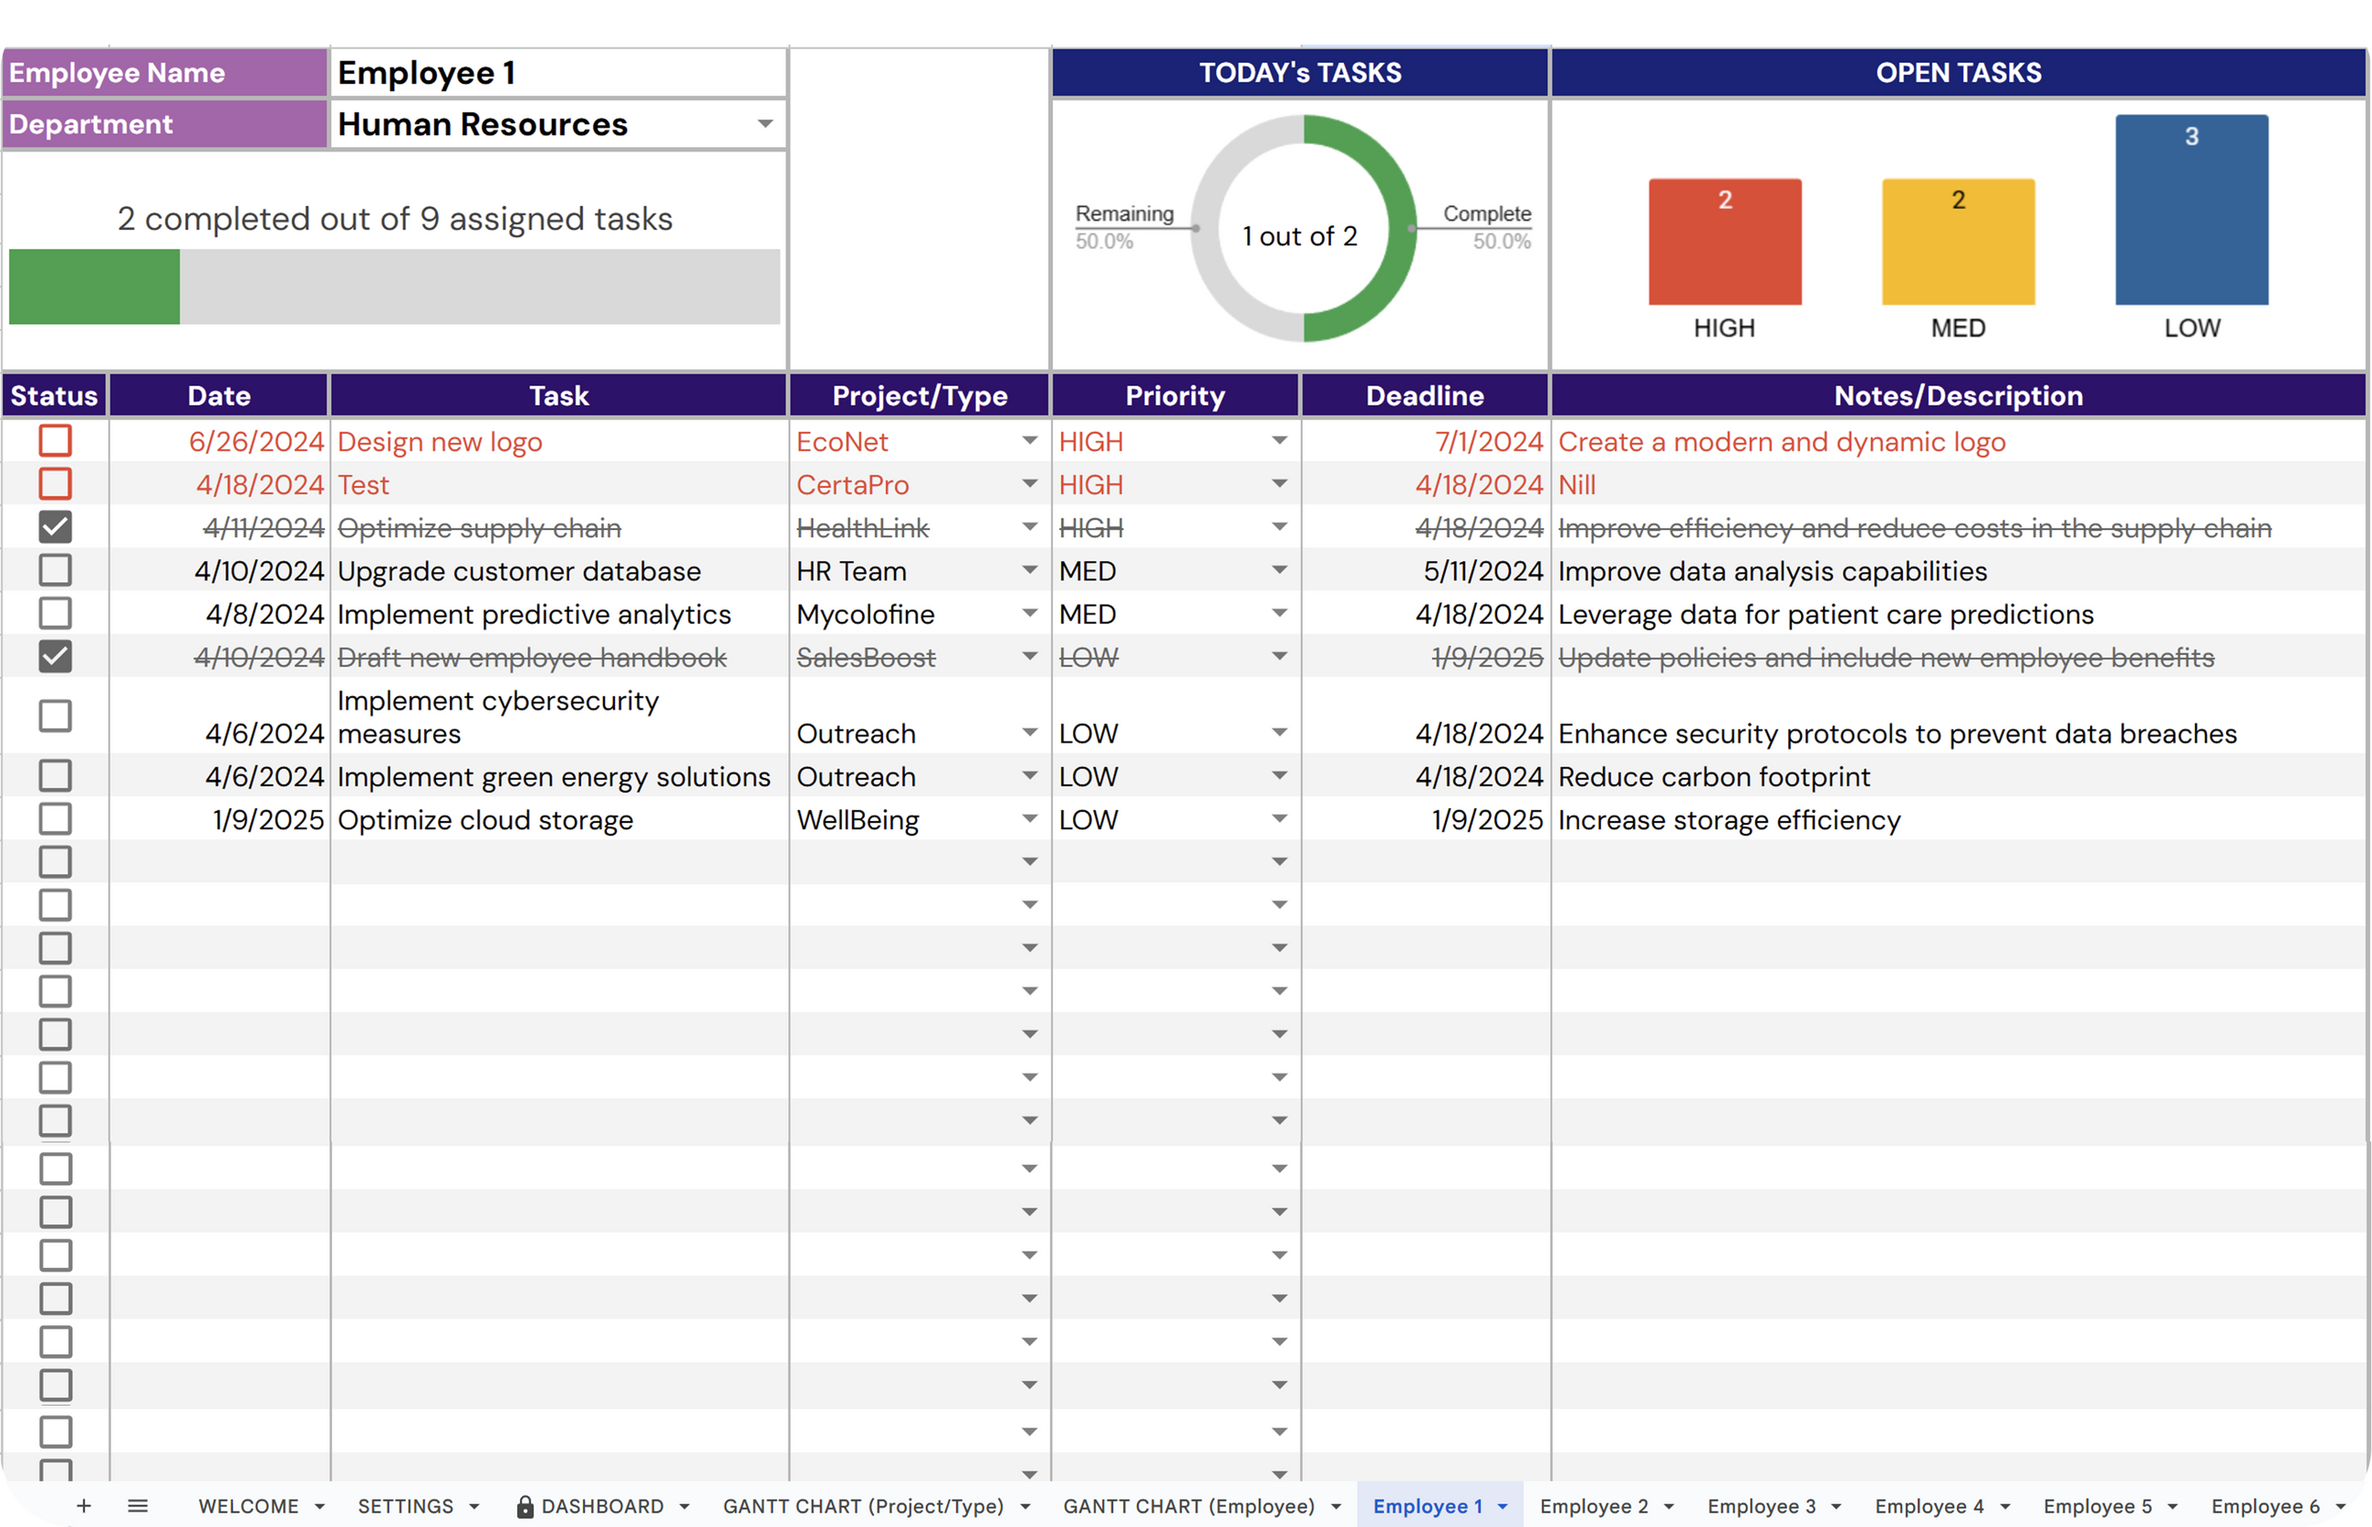This screenshot has height=1527, width=2372.
Task: Uncheck the Optimize supply chain checkbox
Action: (x=56, y=527)
